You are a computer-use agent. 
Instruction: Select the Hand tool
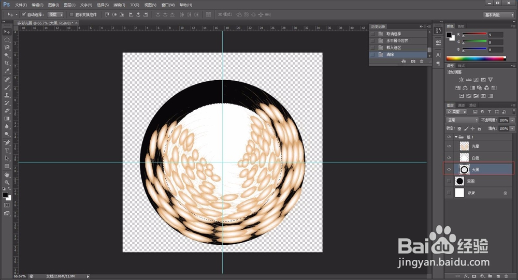click(x=7, y=174)
